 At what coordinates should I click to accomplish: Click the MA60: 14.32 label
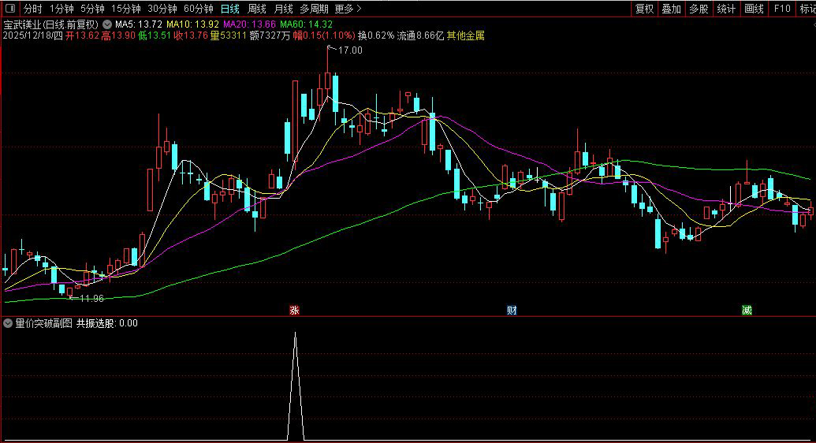[x=306, y=24]
